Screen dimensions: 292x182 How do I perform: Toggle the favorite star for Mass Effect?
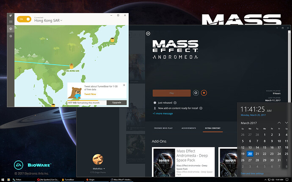coord(204,93)
